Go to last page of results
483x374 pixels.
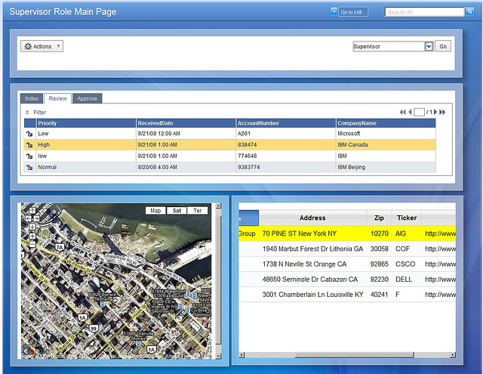tap(442, 113)
